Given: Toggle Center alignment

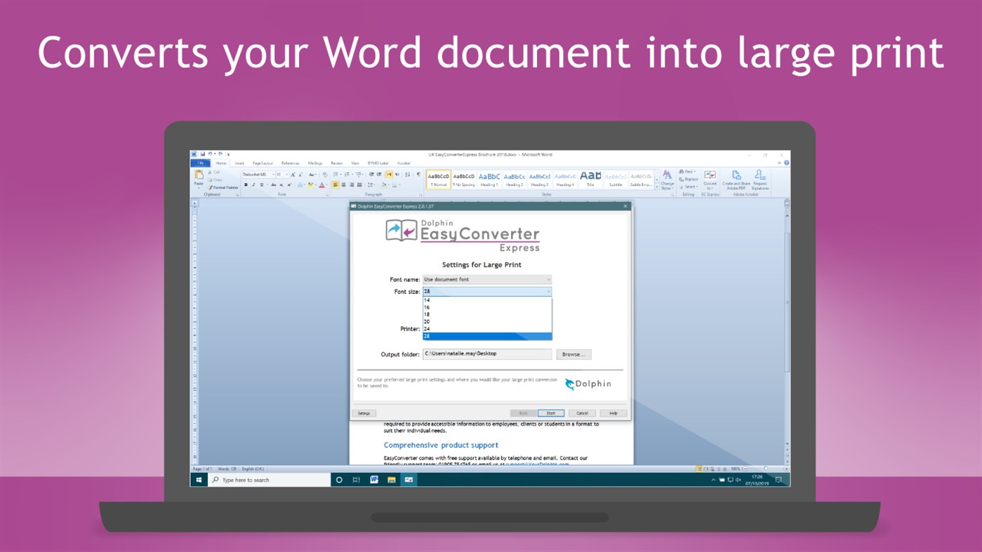Looking at the screenshot, I should click(343, 184).
